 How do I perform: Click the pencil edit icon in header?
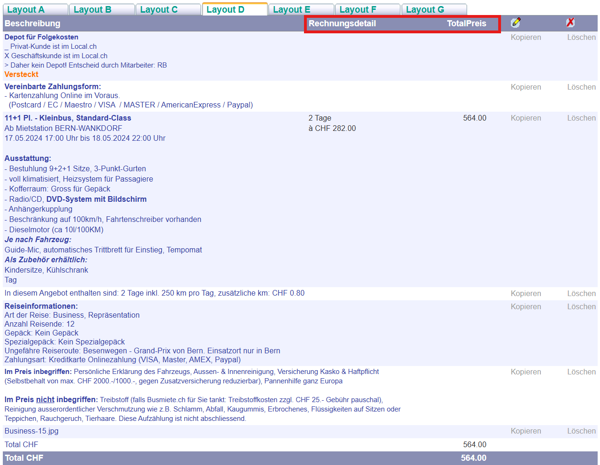516,23
